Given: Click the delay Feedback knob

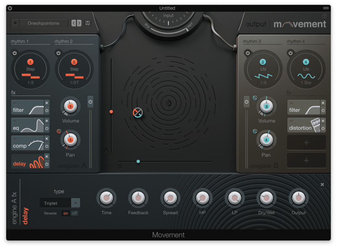Looking at the screenshot, I should pos(138,198).
